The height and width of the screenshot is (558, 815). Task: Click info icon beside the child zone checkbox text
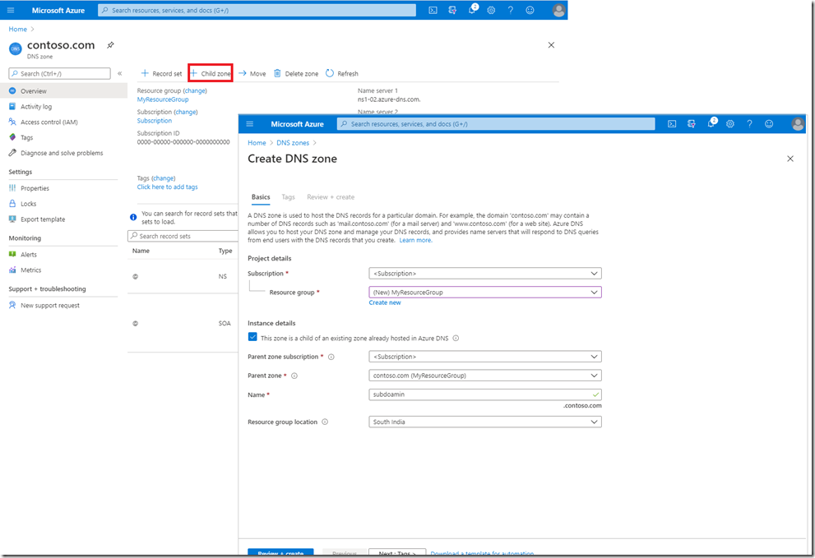(x=456, y=339)
